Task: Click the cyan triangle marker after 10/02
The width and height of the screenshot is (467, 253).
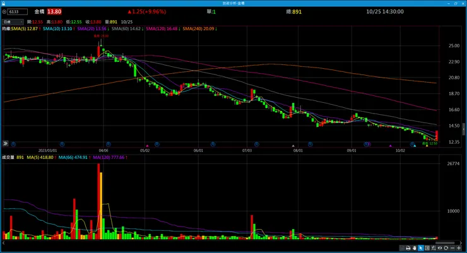Action: (415, 146)
